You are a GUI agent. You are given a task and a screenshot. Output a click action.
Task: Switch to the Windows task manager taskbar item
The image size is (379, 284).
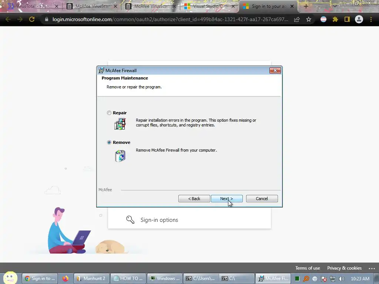[x=165, y=278]
